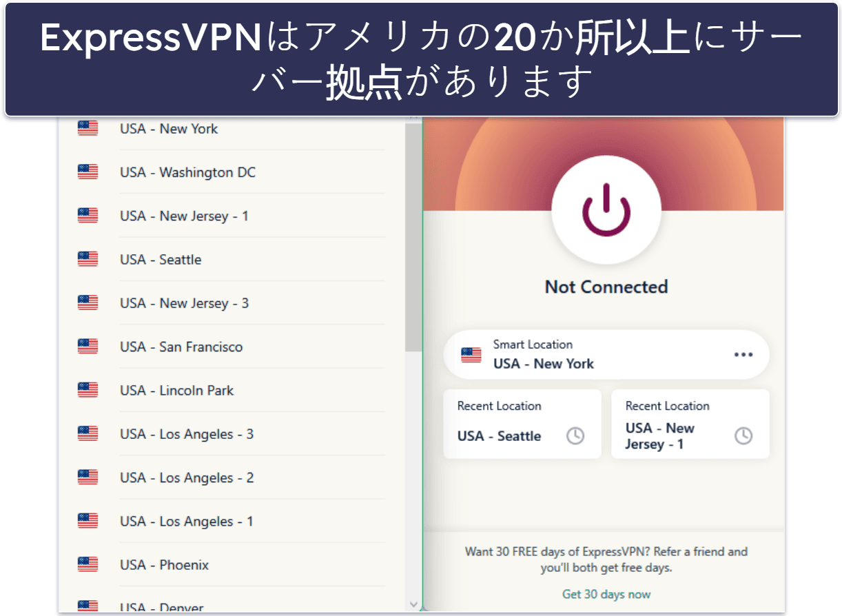Click the refer a friend promo text
The width and height of the screenshot is (842, 616).
606,560
